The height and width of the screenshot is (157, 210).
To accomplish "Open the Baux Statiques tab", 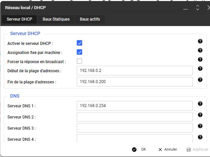I will [x=56, y=19].
